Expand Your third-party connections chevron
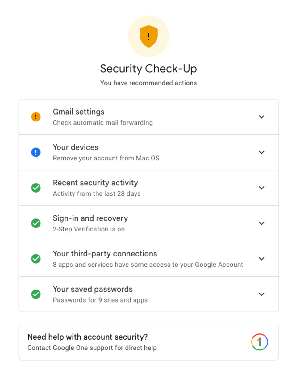Image resolution: width=296 pixels, height=377 pixels. click(261, 259)
